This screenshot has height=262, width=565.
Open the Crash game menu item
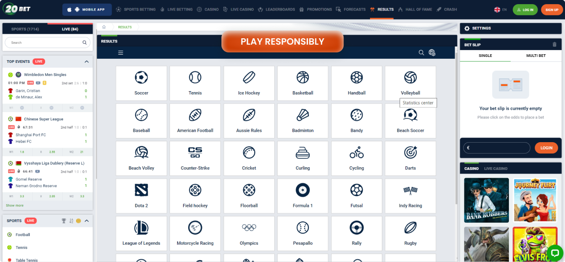447,10
